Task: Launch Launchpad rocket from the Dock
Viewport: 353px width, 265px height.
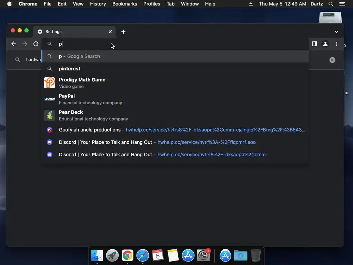Action: click(112, 255)
